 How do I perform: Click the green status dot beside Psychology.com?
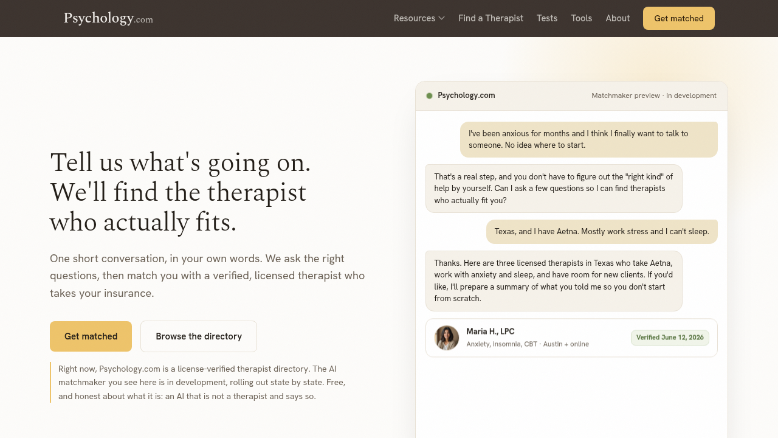(429, 96)
